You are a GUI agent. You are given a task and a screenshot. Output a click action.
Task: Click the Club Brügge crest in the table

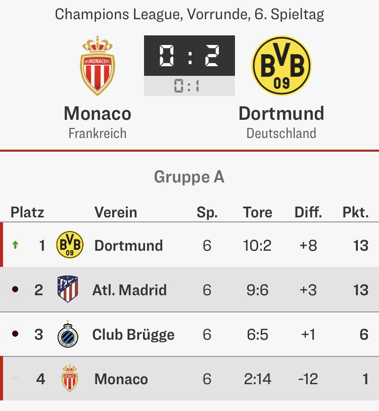[68, 334]
